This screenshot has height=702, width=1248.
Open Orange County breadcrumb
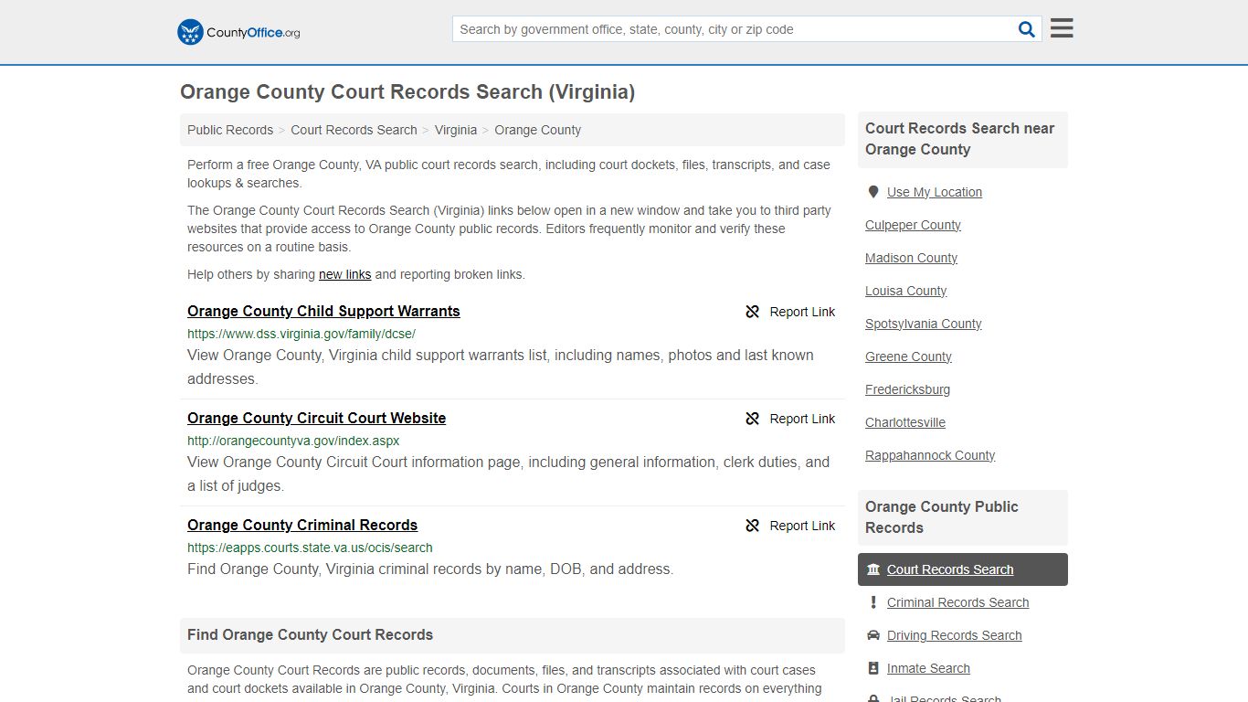point(537,130)
